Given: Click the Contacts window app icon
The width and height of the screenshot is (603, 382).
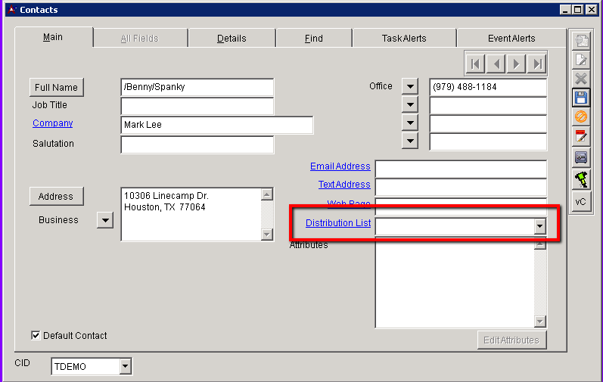Looking at the screenshot, I should click(x=12, y=10).
